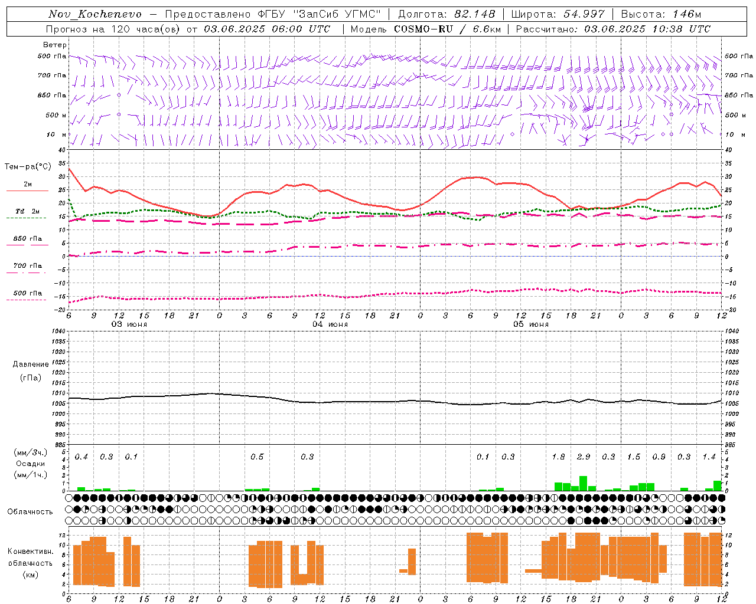Click the Долгота: 82.148 value
756x604 pixels.
click(x=447, y=14)
